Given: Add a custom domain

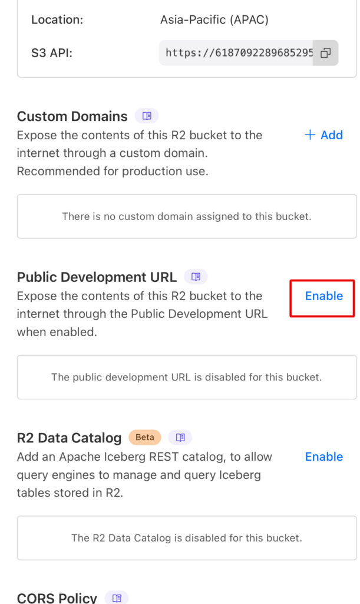Looking at the screenshot, I should coord(323,135).
